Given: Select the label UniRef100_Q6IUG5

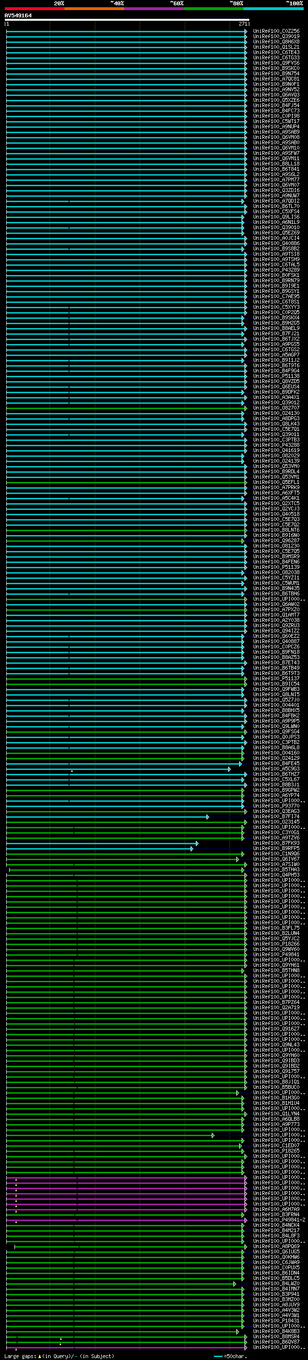Looking at the screenshot, I should click(x=276, y=1252).
